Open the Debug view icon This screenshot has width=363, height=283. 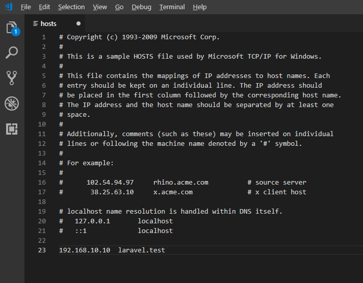pos(12,104)
